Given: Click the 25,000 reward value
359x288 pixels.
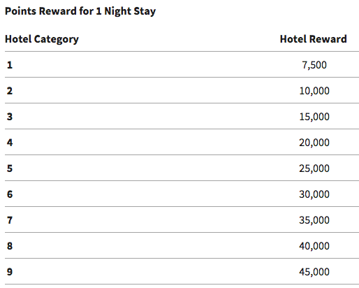Looking at the screenshot, I should 314,168.
